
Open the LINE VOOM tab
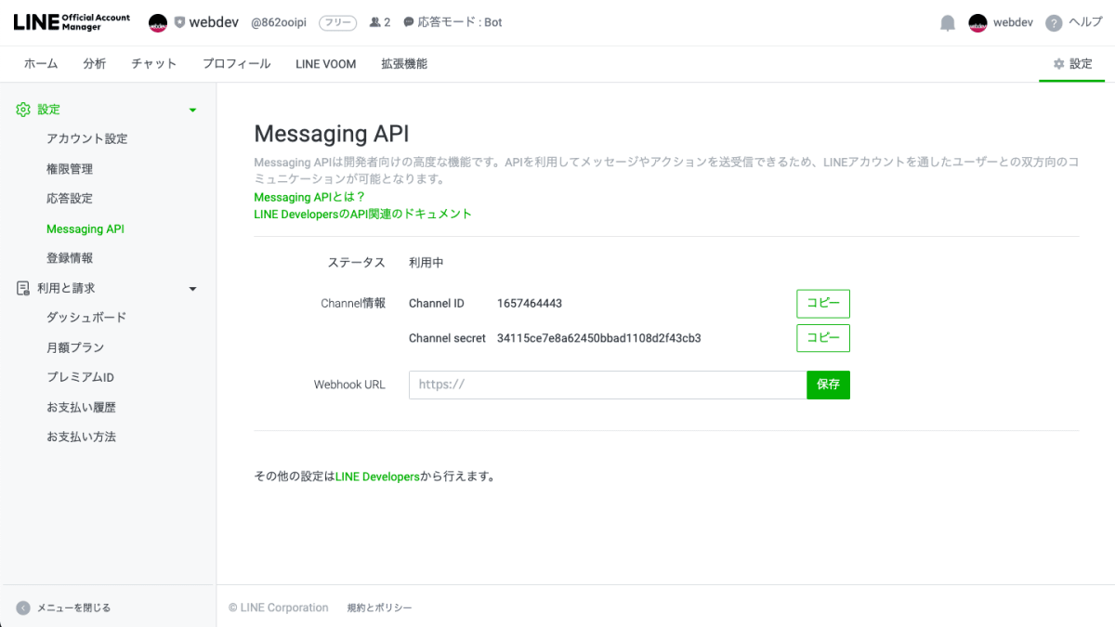(326, 64)
